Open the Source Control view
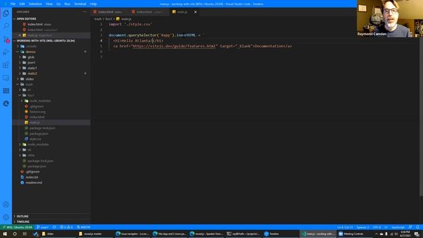The width and height of the screenshot is (423, 238). 6,39
